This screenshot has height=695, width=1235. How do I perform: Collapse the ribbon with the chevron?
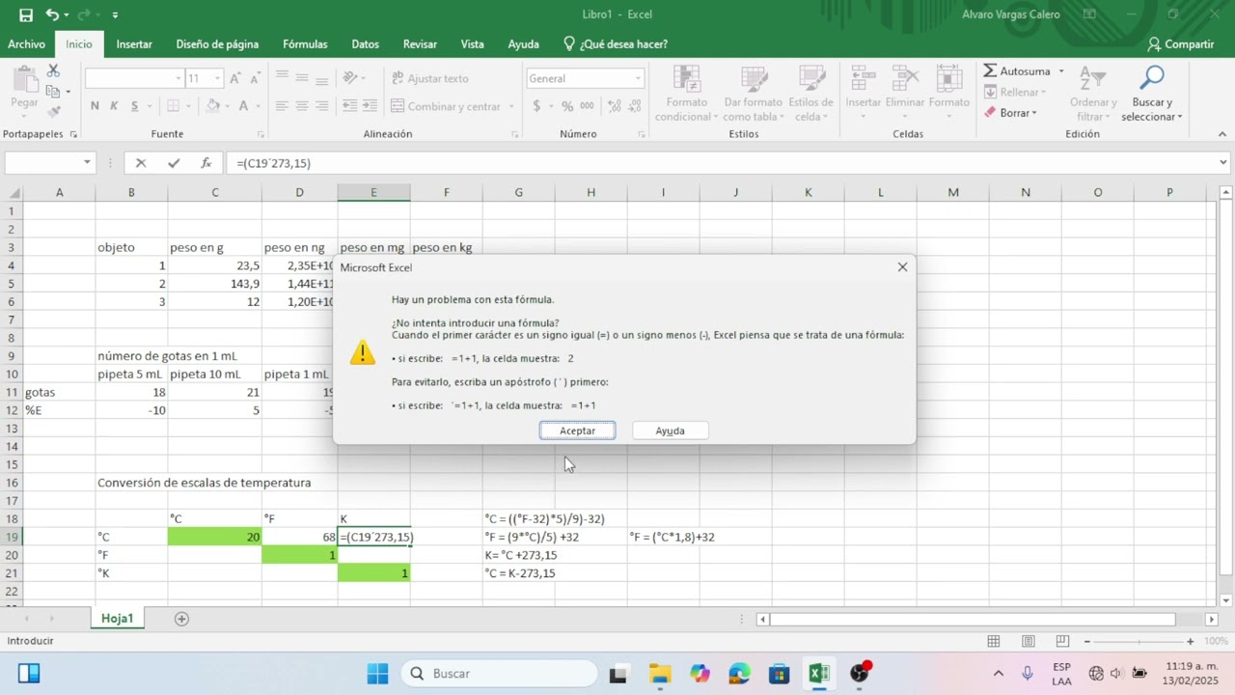click(1222, 134)
